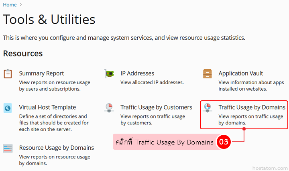Click the red 03 step badge
This screenshot has width=289, height=171.
tap(223, 142)
